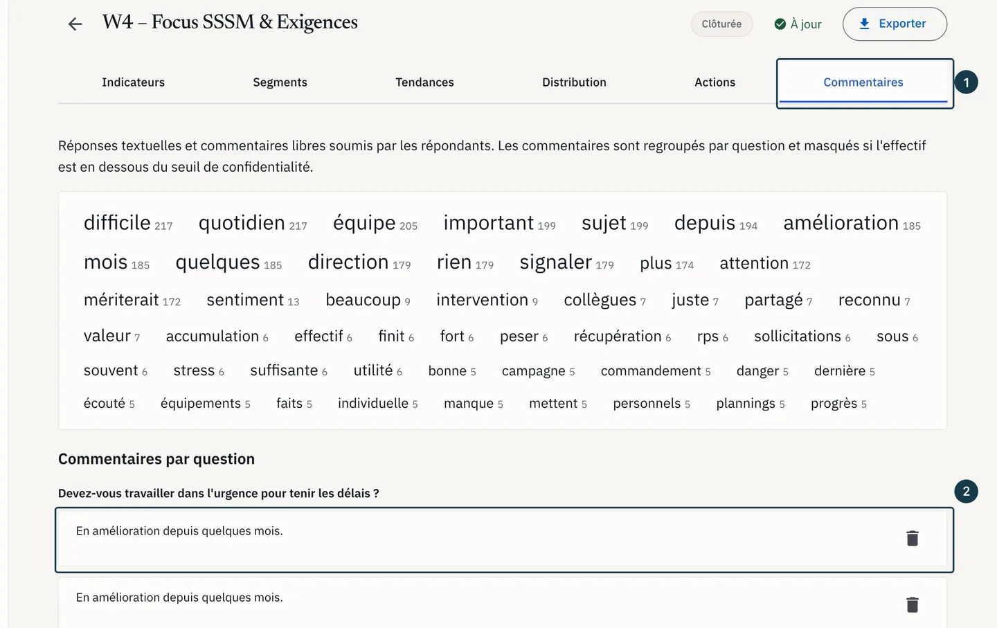Select the keyword 'amélioration' 185
The image size is (997, 628).
pos(852,223)
